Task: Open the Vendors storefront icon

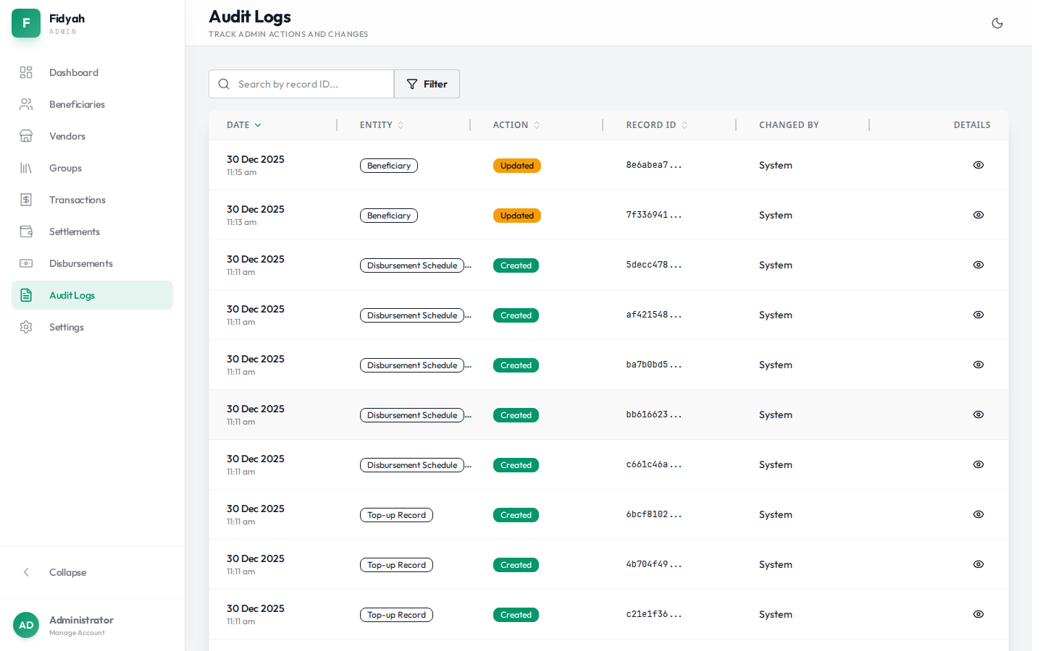Action: click(26, 136)
